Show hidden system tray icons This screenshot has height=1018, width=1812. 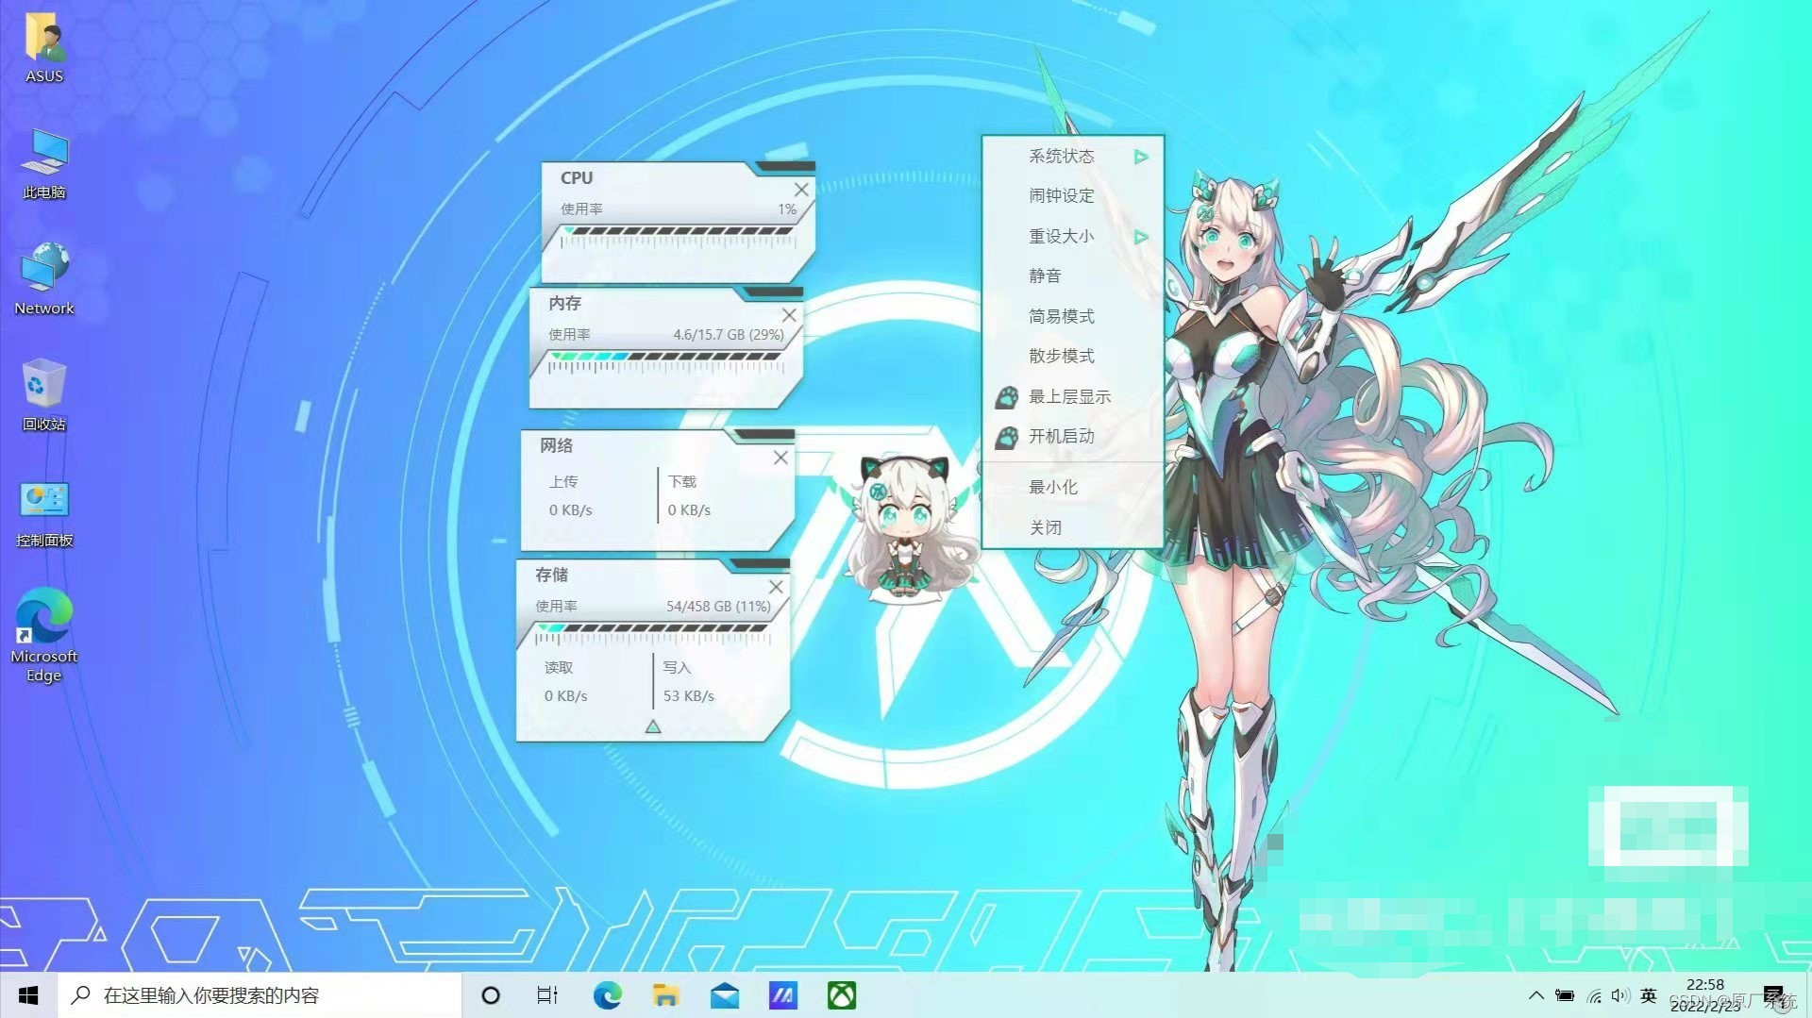[1535, 995]
